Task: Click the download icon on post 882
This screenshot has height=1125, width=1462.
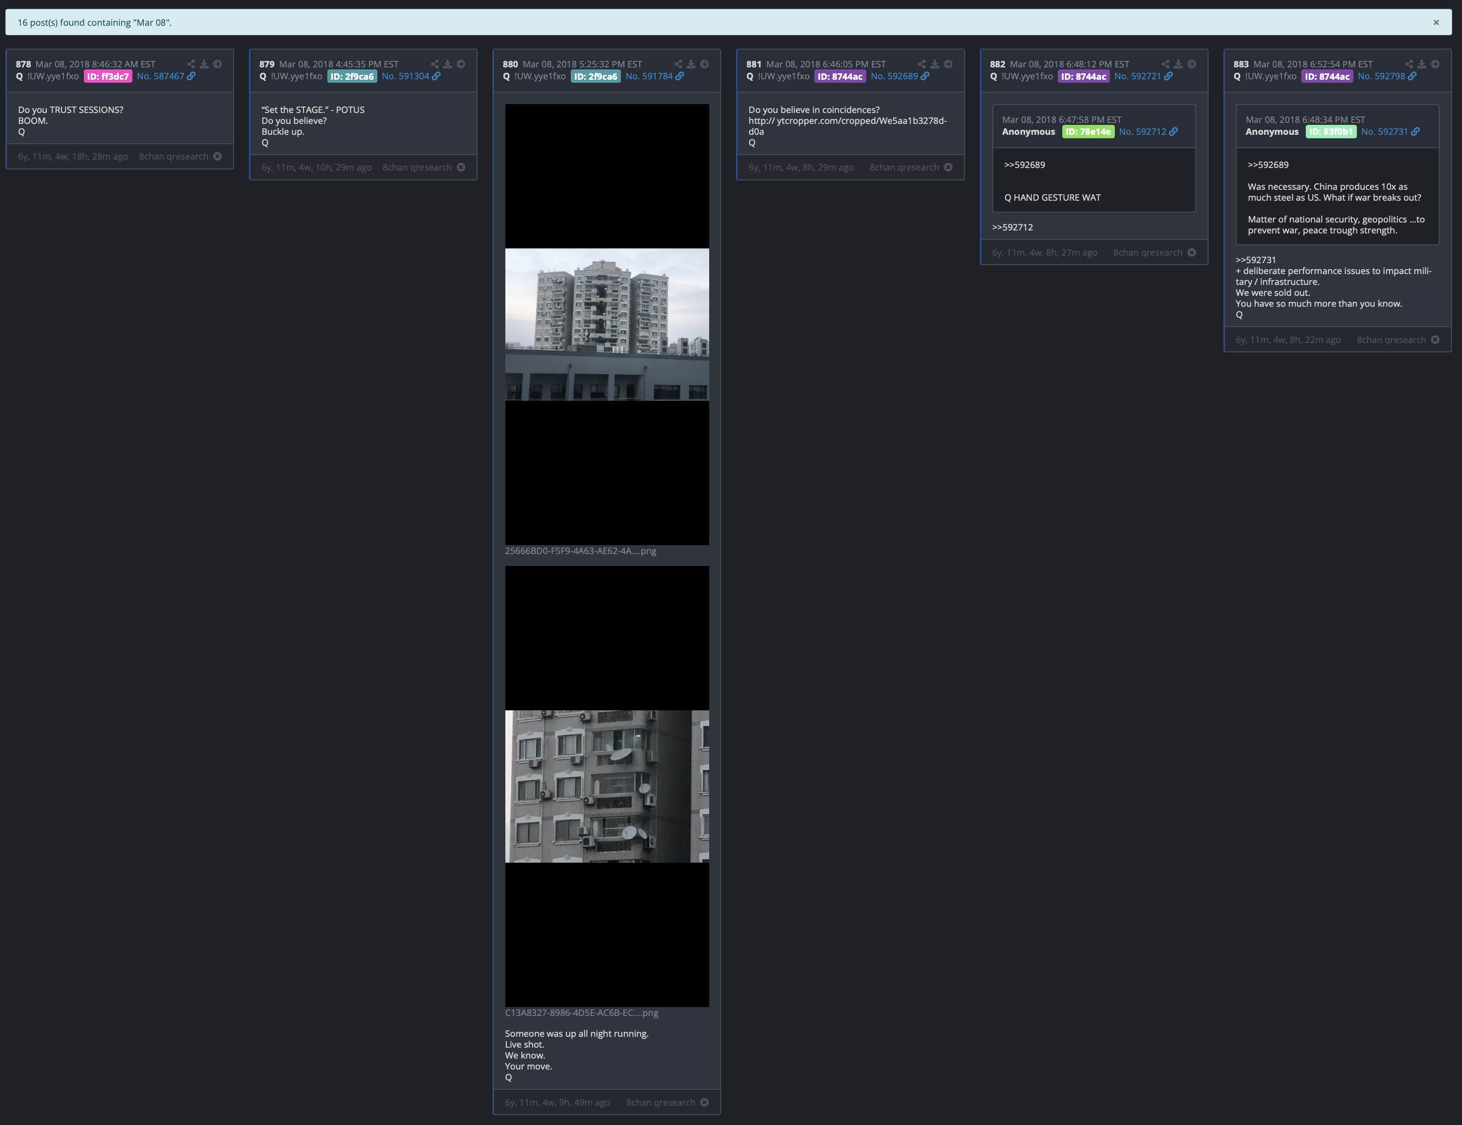Action: 1179,64
